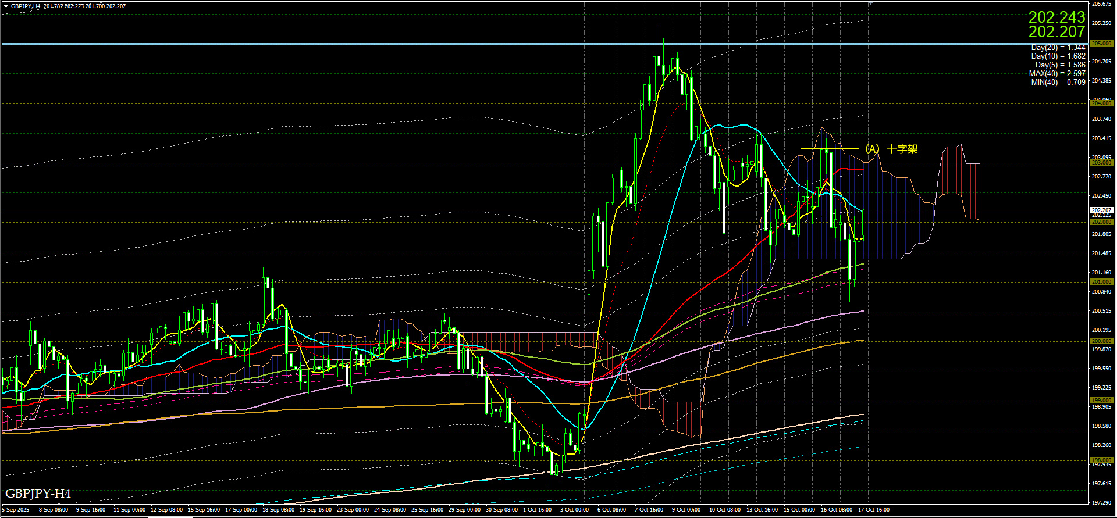
Task: Click the 202.000 level price tag
Action: (1101, 222)
